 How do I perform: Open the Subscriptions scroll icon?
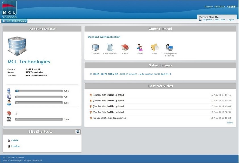click(110, 47)
